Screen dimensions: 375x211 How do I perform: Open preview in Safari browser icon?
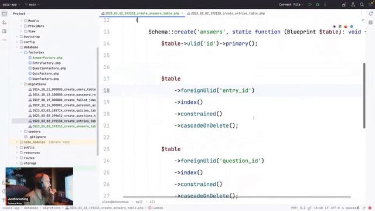(x=352, y=26)
